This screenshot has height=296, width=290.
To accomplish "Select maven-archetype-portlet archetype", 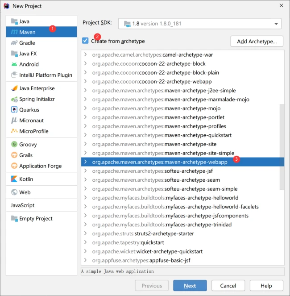I will pos(182,117).
